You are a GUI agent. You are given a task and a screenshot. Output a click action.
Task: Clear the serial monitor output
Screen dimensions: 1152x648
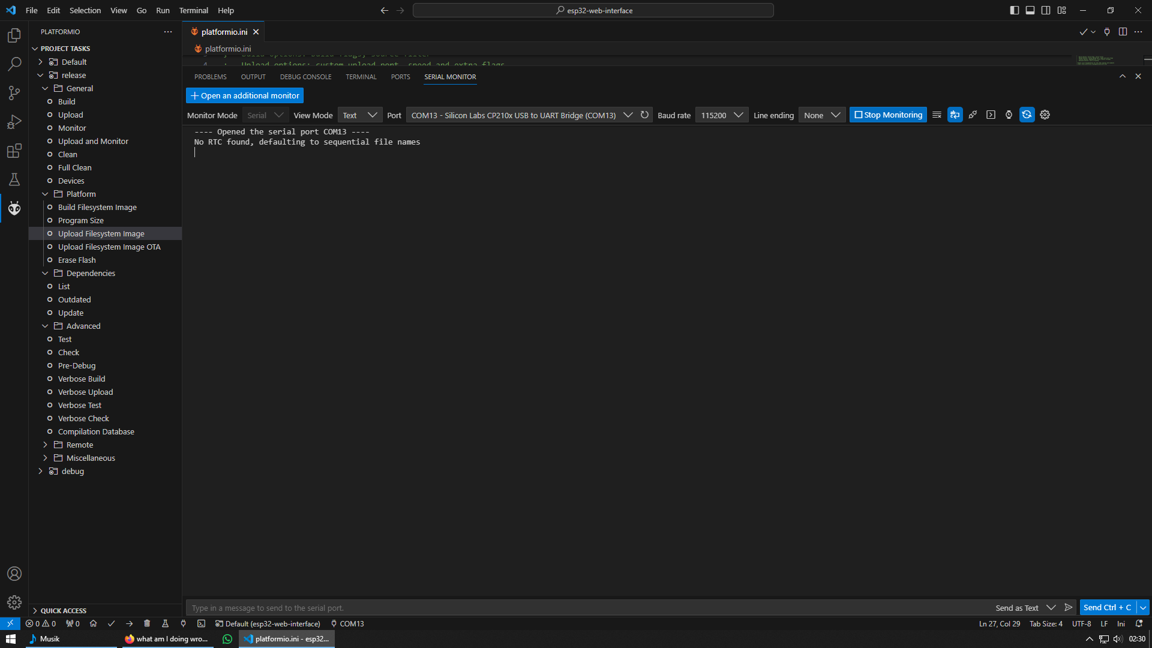tap(937, 115)
